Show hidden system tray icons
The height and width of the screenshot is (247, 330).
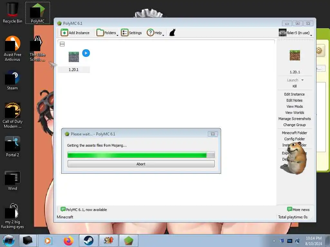point(274,241)
